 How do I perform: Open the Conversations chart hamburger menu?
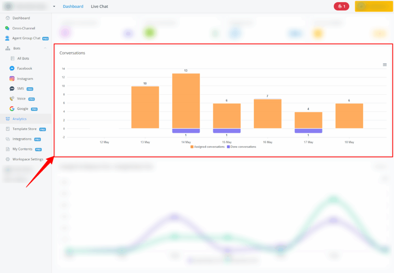pyautogui.click(x=384, y=65)
